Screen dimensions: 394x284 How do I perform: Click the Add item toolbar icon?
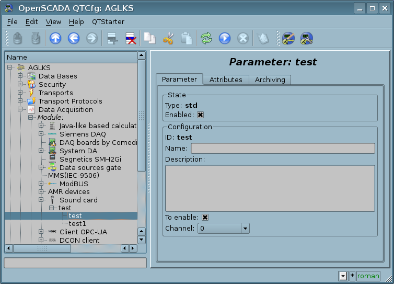111,38
